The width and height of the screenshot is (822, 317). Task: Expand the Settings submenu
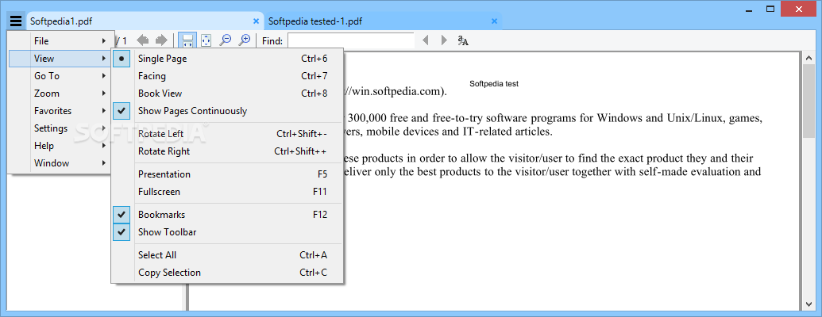click(x=60, y=128)
